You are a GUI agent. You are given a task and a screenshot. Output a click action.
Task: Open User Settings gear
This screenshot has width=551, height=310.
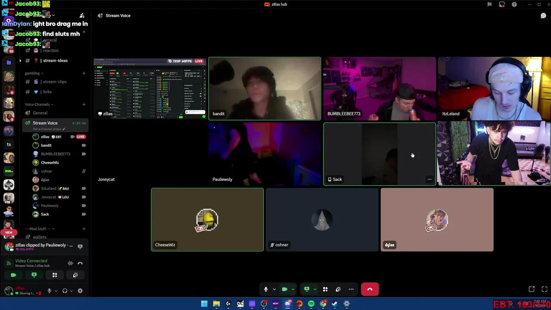(x=80, y=291)
